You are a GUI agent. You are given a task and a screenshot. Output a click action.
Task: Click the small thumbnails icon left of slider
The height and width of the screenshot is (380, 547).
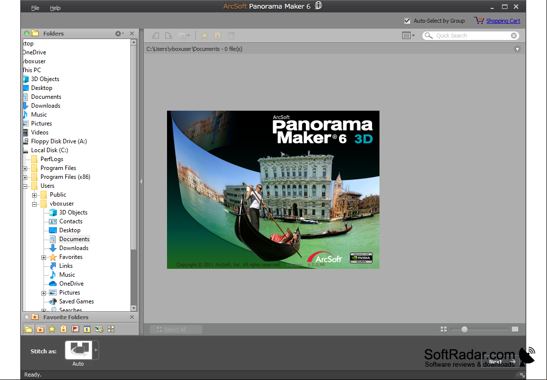pos(444,330)
